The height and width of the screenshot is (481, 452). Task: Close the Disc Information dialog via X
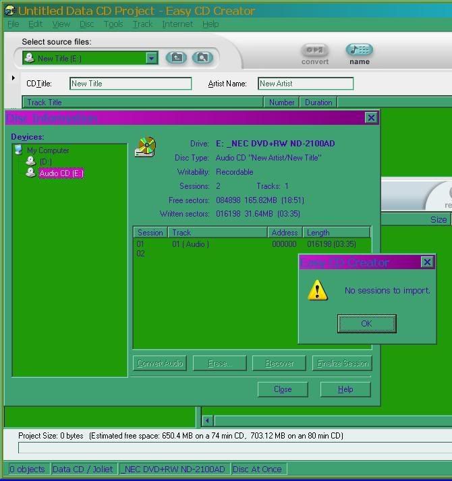point(371,118)
